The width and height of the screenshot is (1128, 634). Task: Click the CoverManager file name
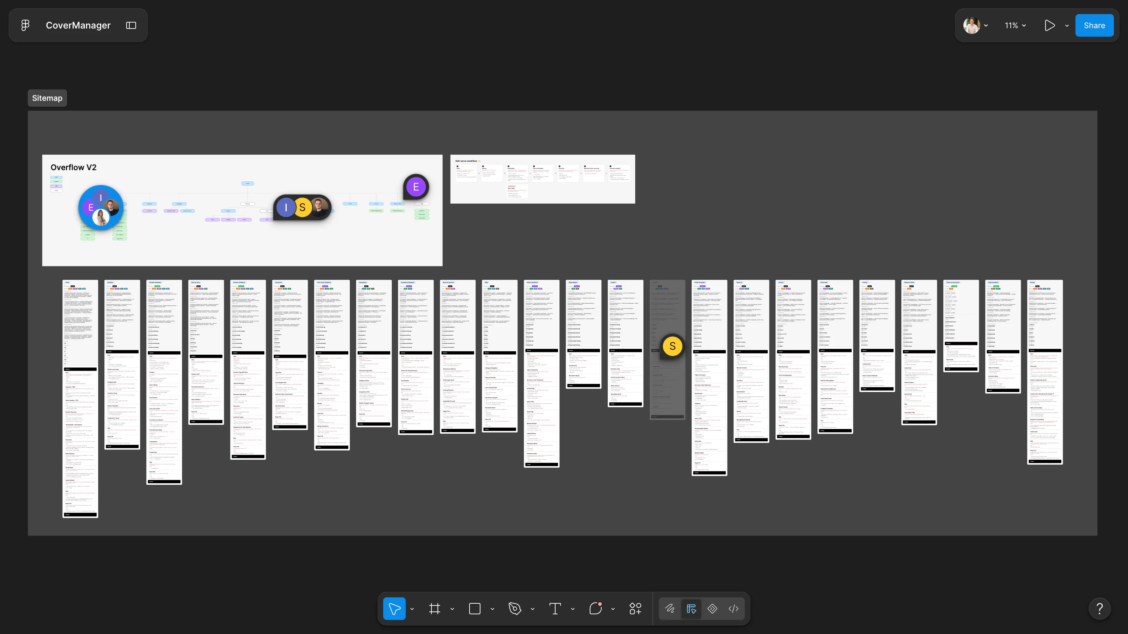click(x=78, y=25)
